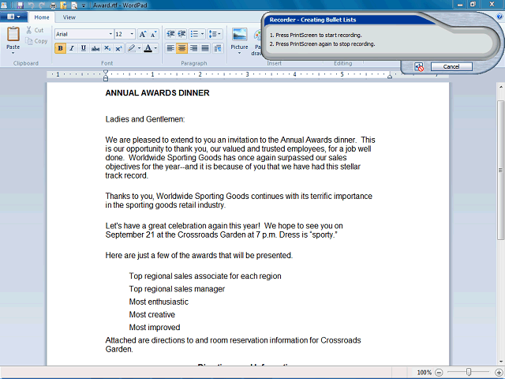The width and height of the screenshot is (505, 379).
Task: Click the 100% zoom level text
Action: coord(424,373)
